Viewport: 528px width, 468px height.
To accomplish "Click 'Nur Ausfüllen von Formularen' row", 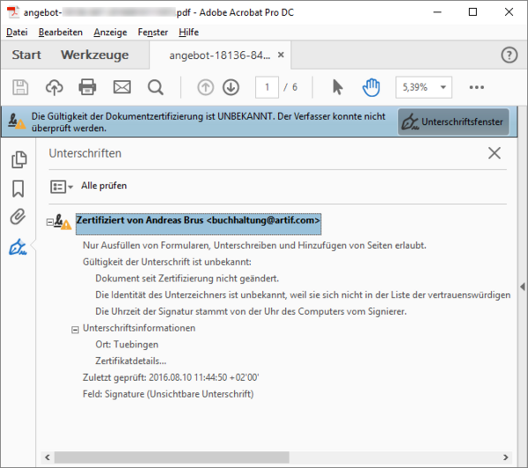I will click(254, 245).
